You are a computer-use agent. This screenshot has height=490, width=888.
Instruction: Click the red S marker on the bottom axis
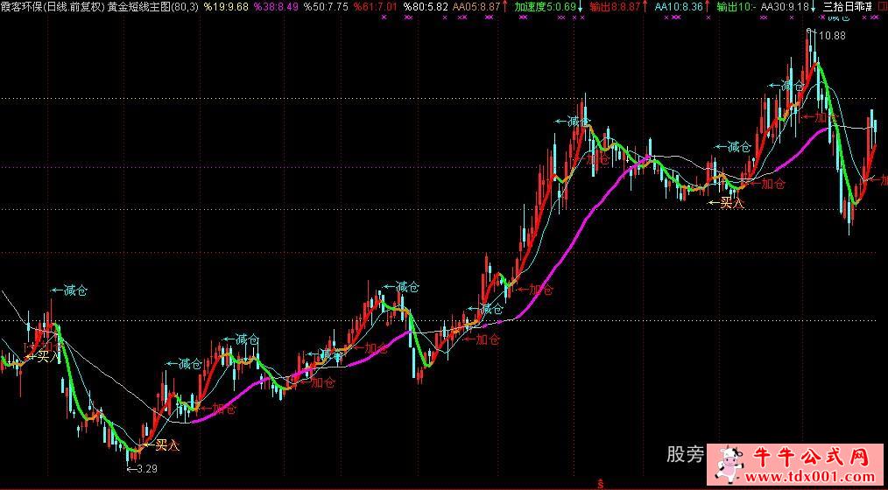pos(599,482)
